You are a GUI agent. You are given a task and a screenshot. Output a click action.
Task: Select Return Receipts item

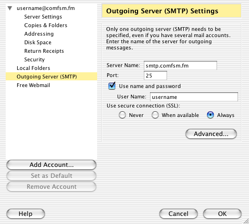pyautogui.click(x=44, y=51)
